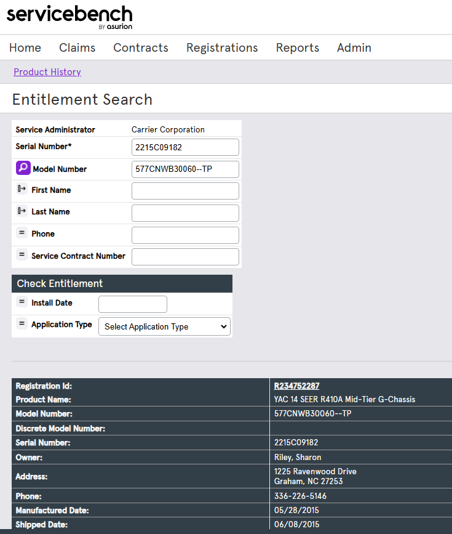
Task: Click the arrow icon beside First Name
Action: 21,191
